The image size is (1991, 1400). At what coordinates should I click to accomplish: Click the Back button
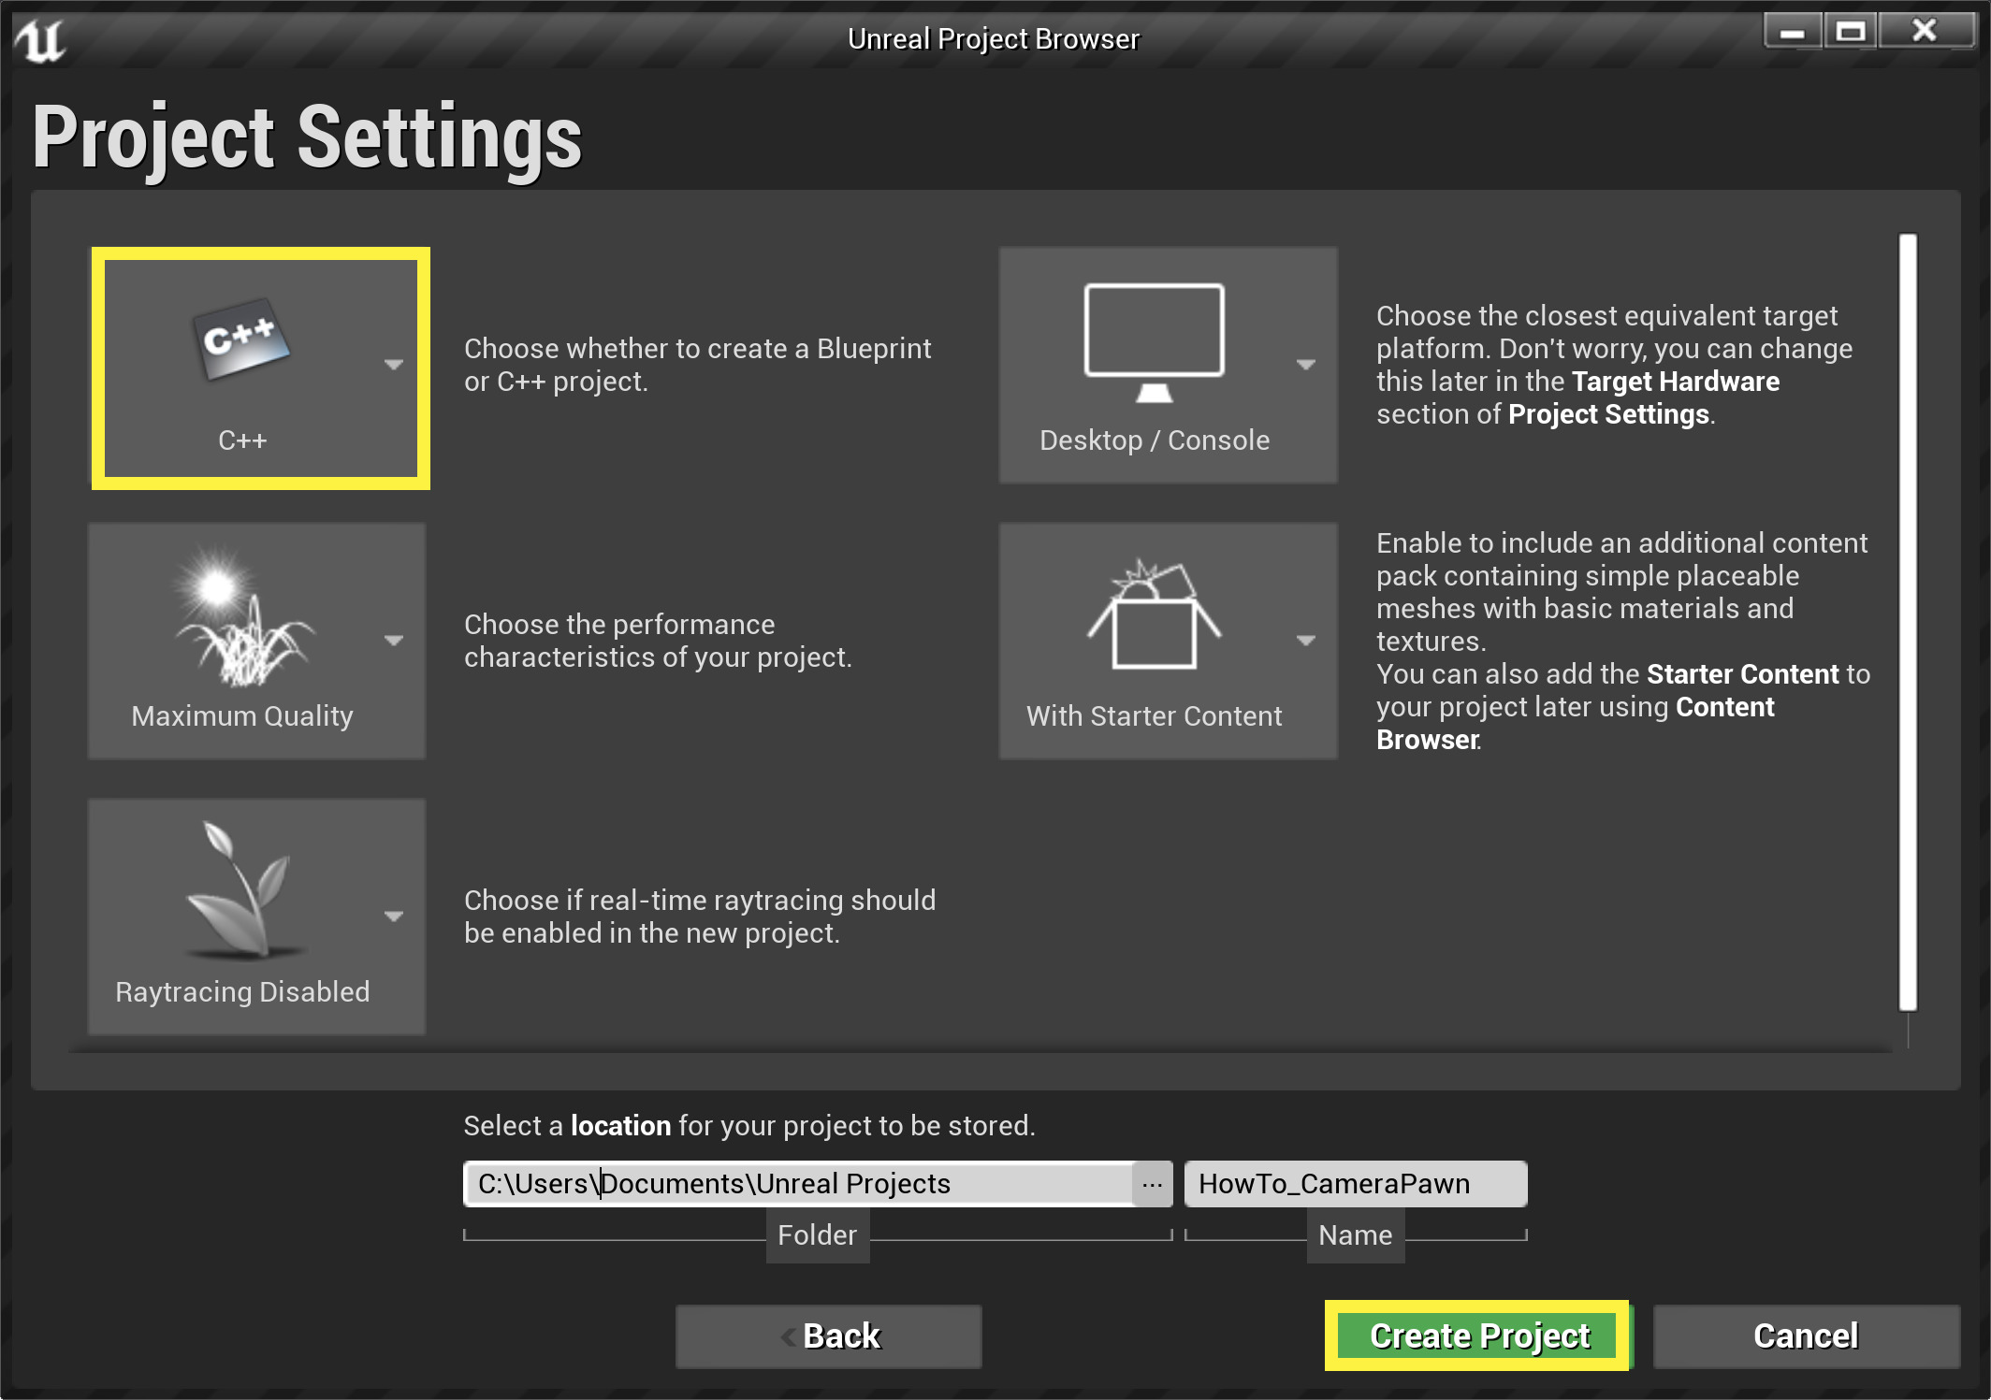tap(827, 1335)
